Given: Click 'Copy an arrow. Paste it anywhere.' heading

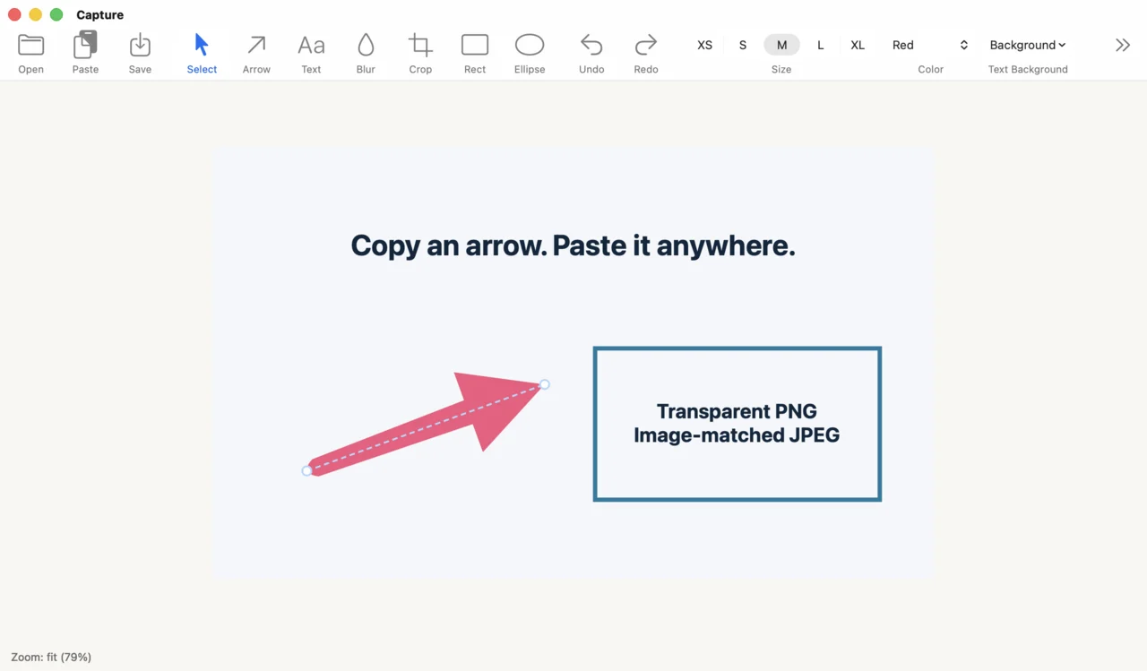Looking at the screenshot, I should pyautogui.click(x=573, y=245).
